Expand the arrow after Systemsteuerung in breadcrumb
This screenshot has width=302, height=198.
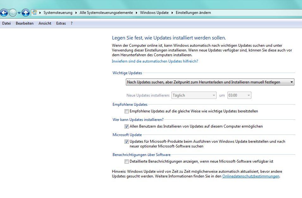point(76,13)
